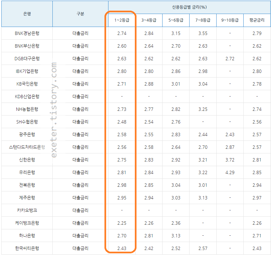This screenshot has height=255, width=271.
Task: Click 광주은행 7~8등급 rate 2.44
Action: [x=203, y=134]
